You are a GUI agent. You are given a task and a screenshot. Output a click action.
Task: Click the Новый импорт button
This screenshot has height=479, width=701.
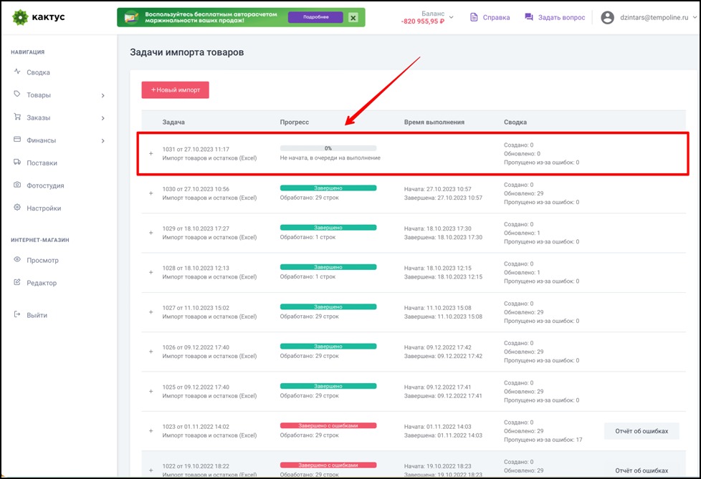[175, 89]
